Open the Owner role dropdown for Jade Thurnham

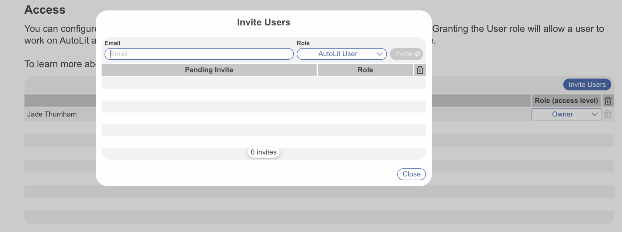click(x=566, y=114)
